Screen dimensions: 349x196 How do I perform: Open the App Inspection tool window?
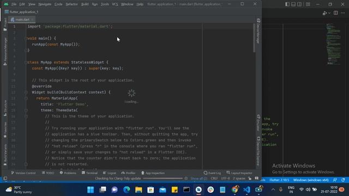[153, 173]
